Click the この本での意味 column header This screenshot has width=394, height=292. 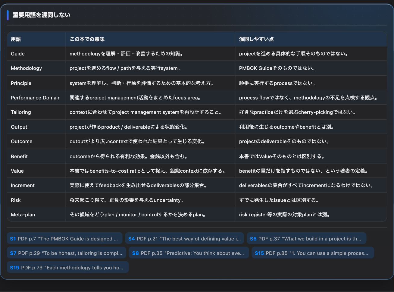coord(150,39)
